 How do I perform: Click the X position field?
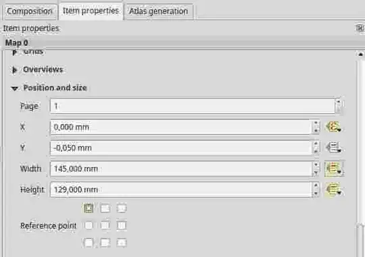pos(180,127)
